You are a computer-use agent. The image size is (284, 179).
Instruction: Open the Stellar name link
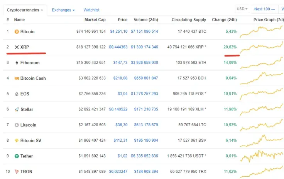pyautogui.click(x=27, y=109)
